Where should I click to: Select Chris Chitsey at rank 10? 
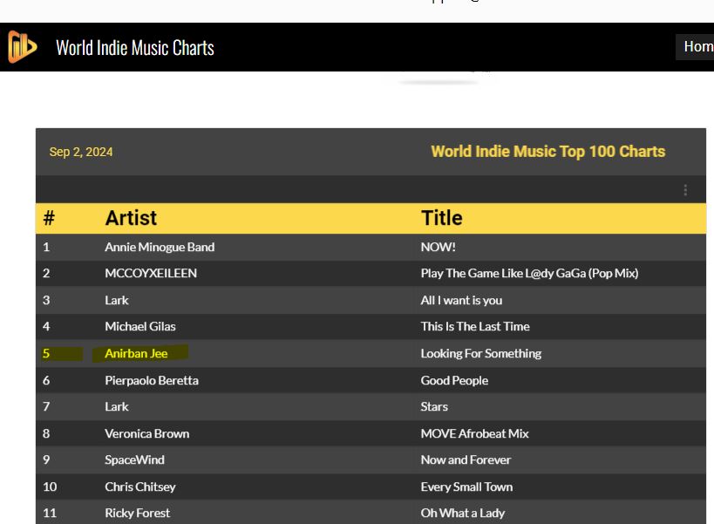point(140,487)
